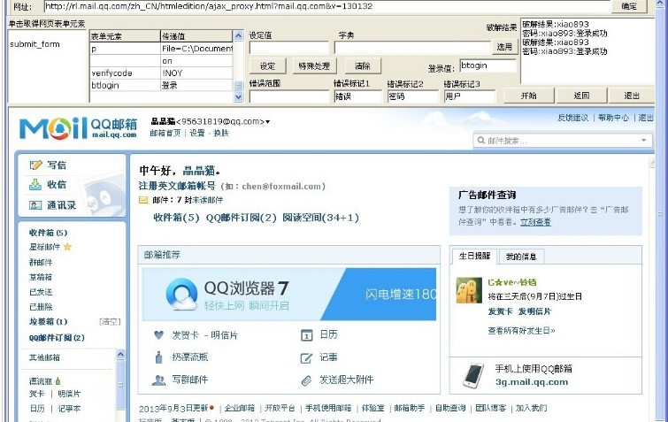
Task: Open 垃圾箱 (1) folder
Action: (48, 321)
